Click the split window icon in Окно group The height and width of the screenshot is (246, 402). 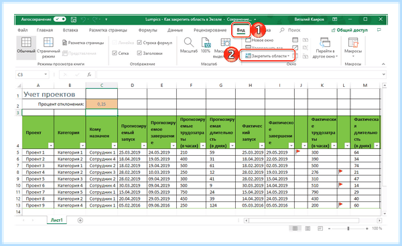coord(295,40)
